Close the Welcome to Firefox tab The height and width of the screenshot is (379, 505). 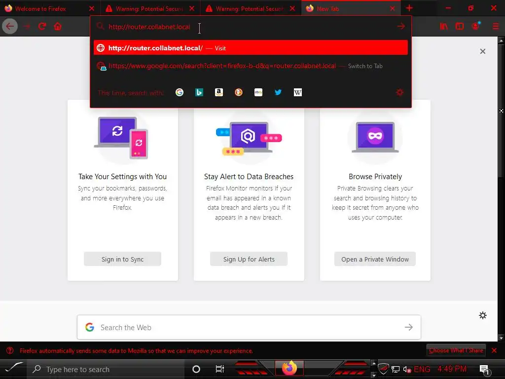91,8
